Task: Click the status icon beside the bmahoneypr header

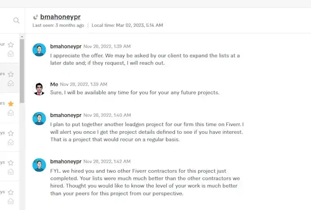Action: (35, 17)
